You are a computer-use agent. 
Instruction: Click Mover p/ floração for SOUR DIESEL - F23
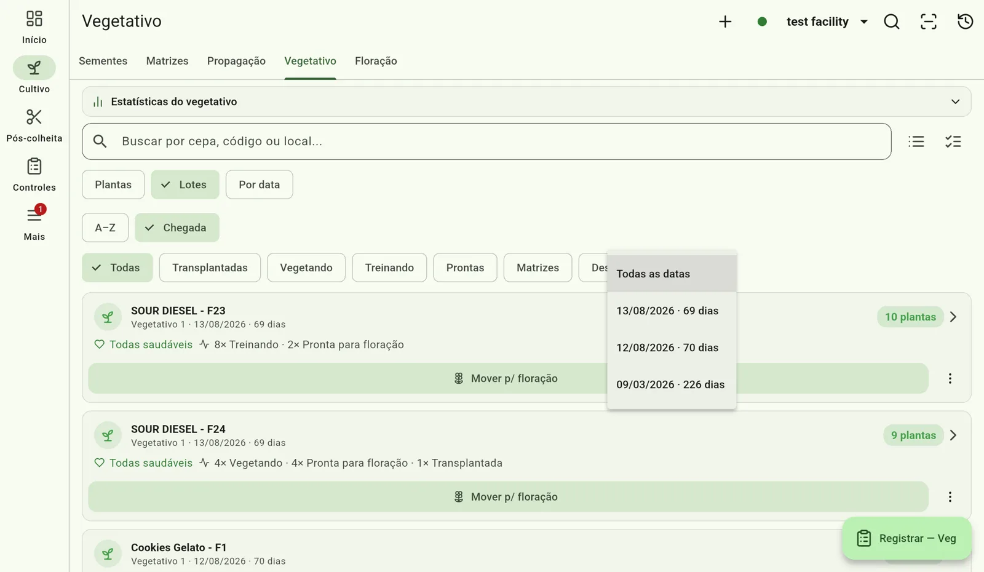508,378
